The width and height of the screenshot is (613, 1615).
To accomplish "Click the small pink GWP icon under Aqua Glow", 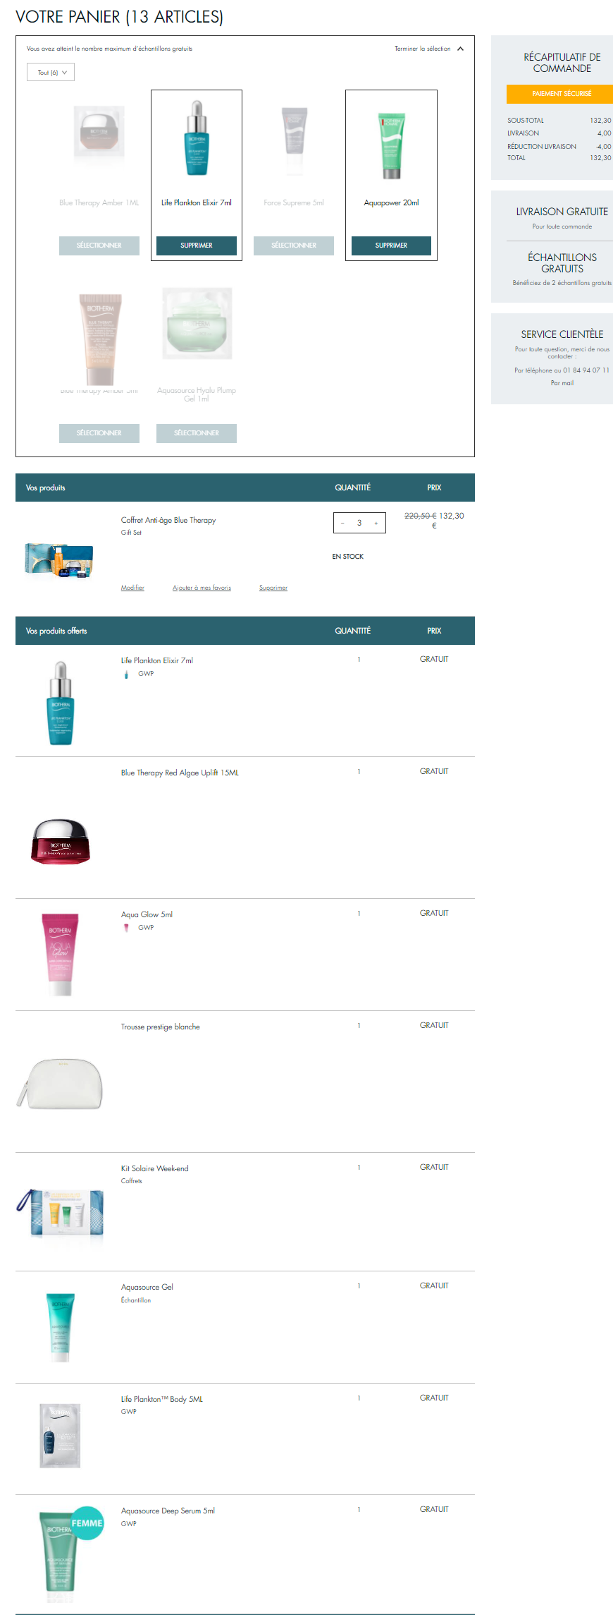I will pyautogui.click(x=126, y=928).
